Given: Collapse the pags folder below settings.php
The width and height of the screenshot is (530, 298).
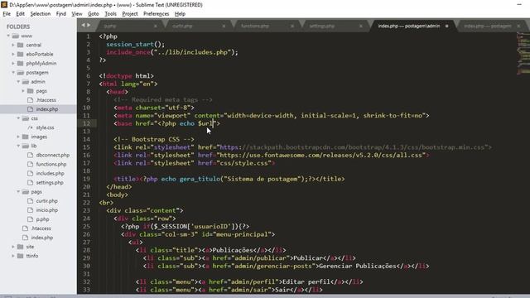Looking at the screenshot, I should (18, 191).
